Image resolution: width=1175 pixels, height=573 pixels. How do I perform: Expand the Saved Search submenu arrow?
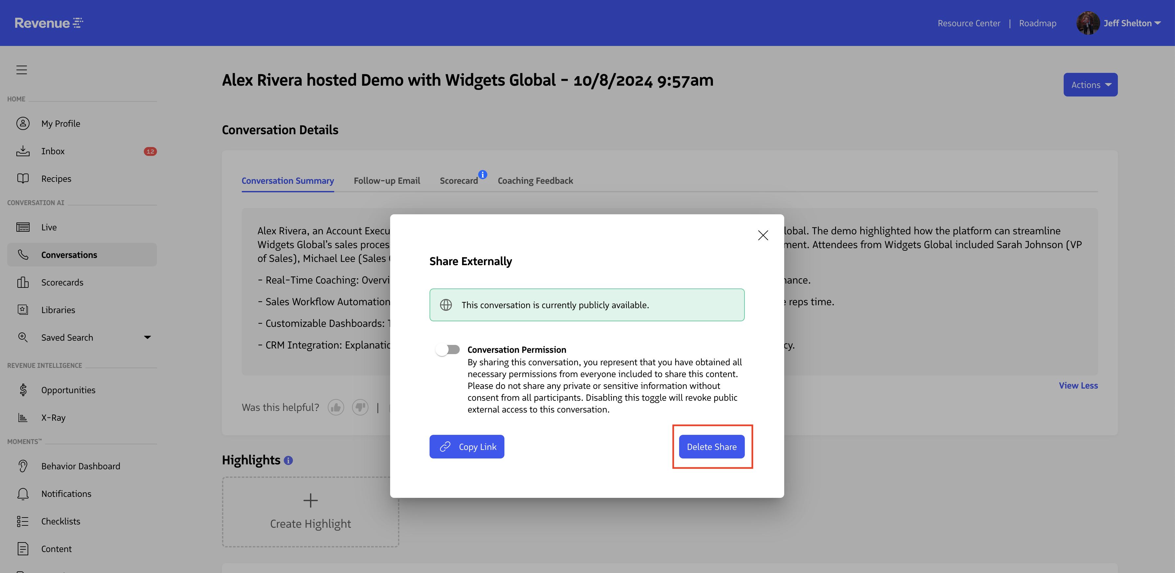(x=147, y=337)
